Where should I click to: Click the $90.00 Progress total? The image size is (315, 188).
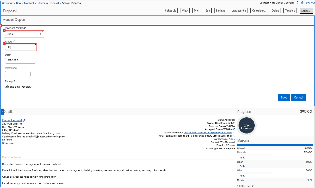(x=306, y=112)
